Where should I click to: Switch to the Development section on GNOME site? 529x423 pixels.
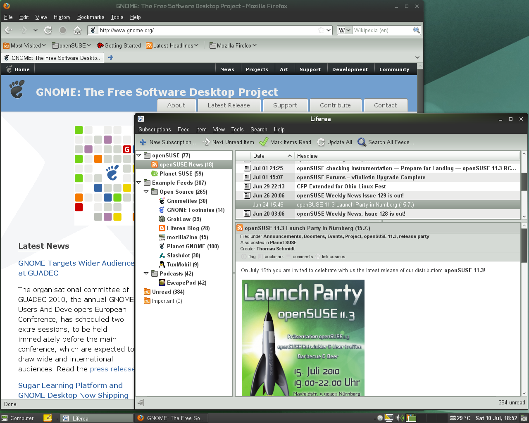pos(350,69)
